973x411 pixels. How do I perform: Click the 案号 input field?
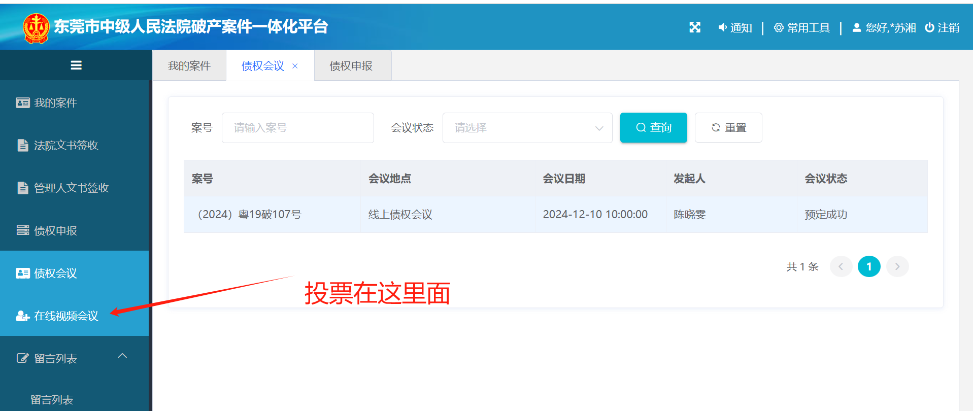coord(297,128)
